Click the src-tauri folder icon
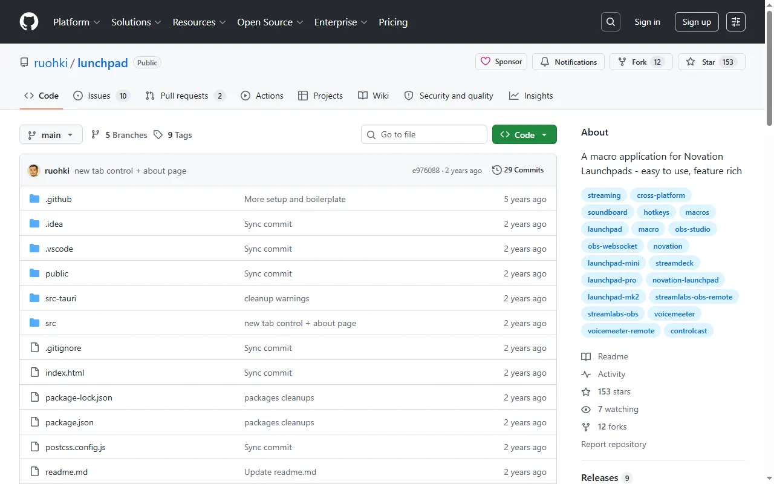The image size is (774, 484). point(34,298)
